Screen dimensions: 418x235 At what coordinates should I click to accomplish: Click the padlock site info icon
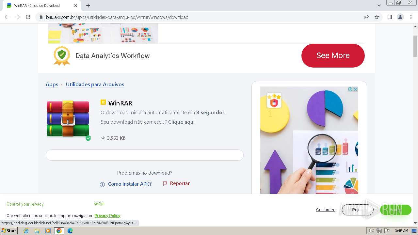[41, 17]
